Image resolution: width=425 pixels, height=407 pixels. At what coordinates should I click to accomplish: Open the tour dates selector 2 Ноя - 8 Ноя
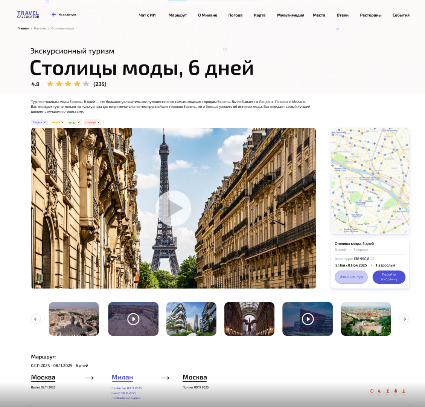click(x=351, y=265)
